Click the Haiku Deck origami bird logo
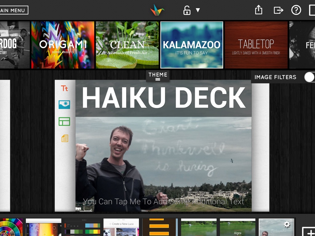Viewport: 315px width, 236px height. [x=157, y=10]
